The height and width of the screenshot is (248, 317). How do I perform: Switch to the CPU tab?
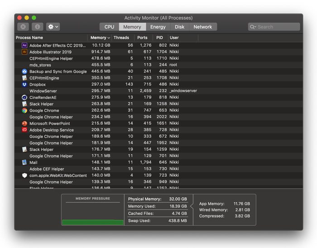tap(109, 27)
